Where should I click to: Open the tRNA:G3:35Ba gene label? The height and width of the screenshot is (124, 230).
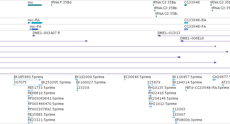(164, 2)
